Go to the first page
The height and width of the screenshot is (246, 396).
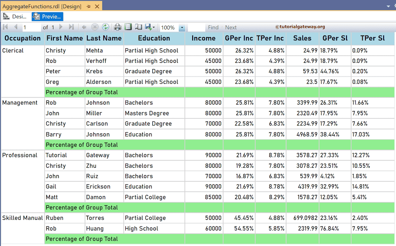coord(5,27)
